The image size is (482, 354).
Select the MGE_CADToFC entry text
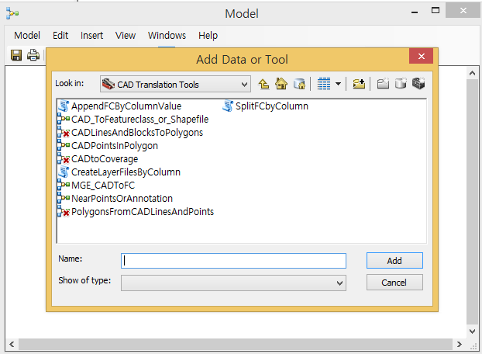103,186
